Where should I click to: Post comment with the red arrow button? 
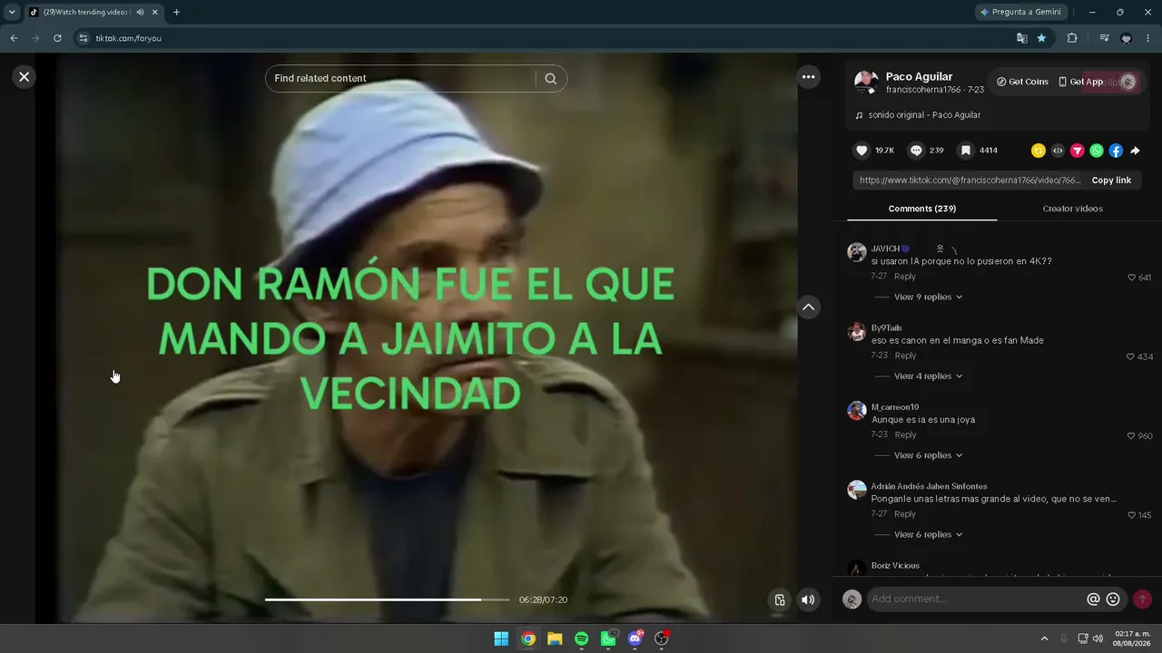coord(1142,599)
